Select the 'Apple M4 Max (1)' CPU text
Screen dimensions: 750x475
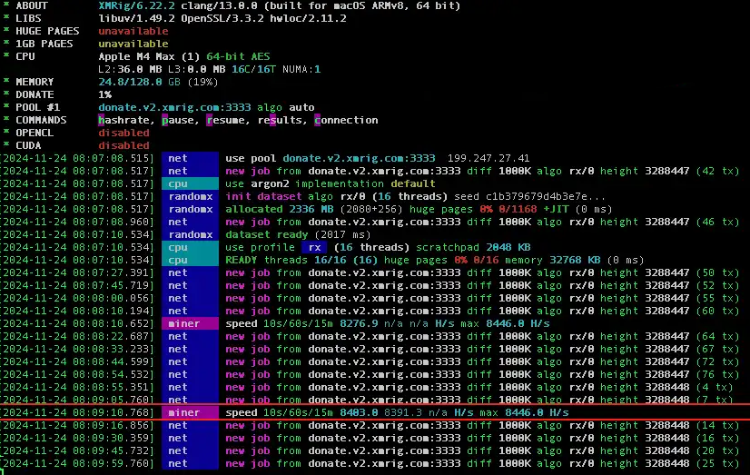pyautogui.click(x=149, y=56)
